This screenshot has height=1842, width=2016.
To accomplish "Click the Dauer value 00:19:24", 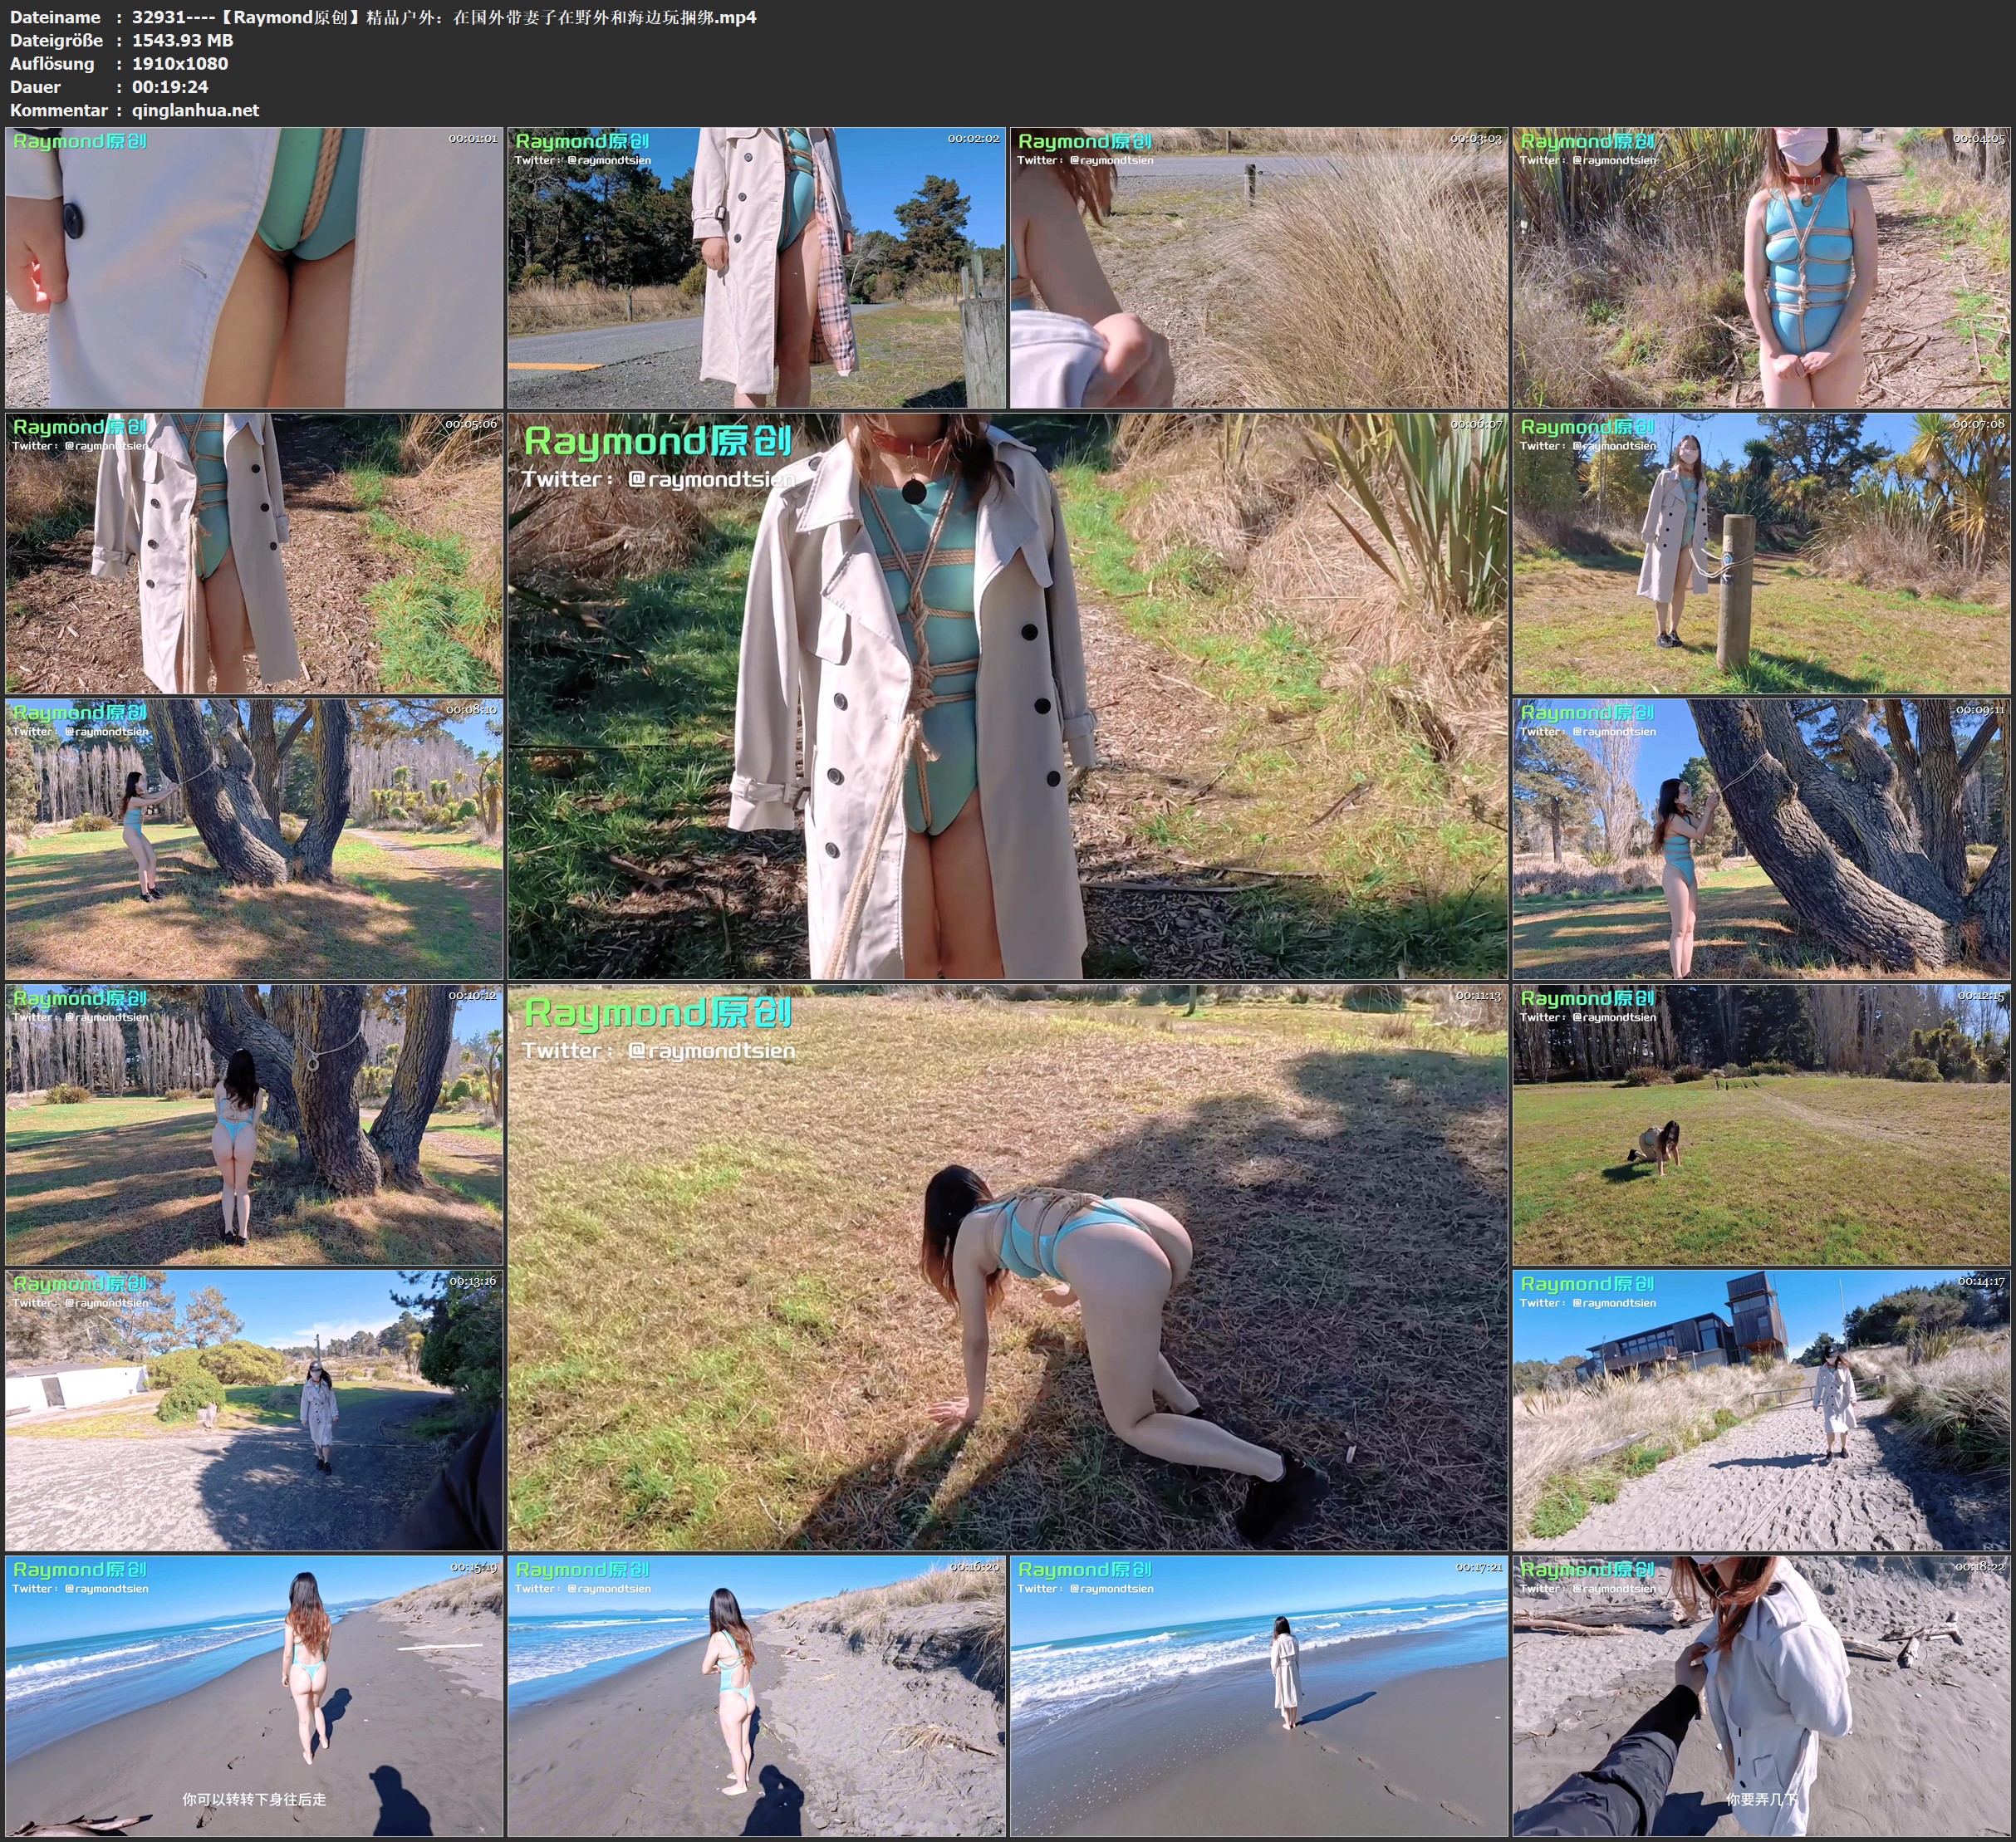I will click(170, 87).
